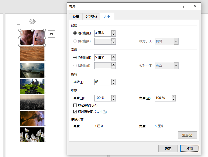Increase absolute width 5 厘米 spinner up
Image resolution: width=208 pixels, height=157 pixels.
113,56
